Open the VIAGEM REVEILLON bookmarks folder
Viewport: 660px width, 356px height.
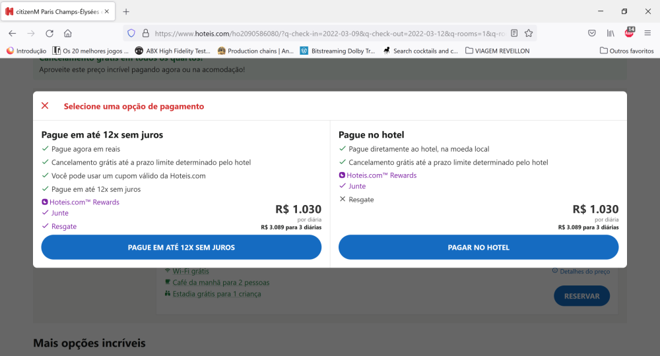pyautogui.click(x=497, y=51)
